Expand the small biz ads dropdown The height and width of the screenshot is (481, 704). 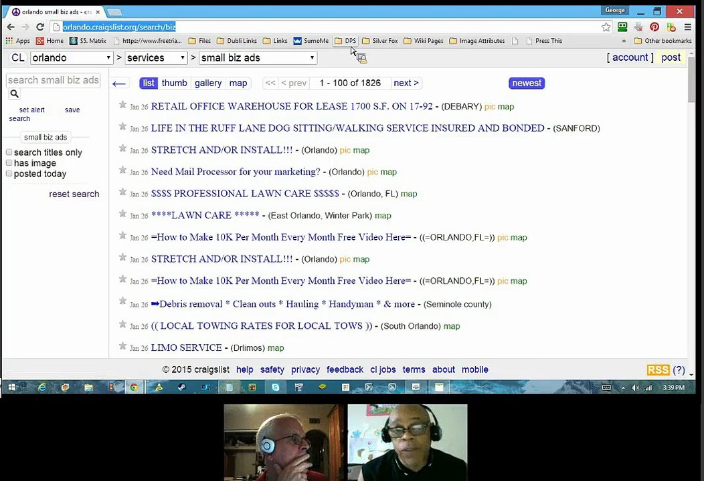pos(258,58)
